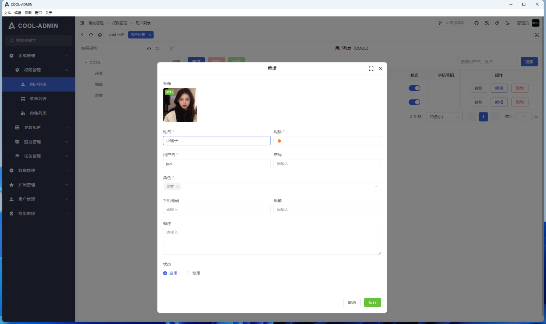
Task: Expand the edit dialog to fullscreen
Action: pyautogui.click(x=371, y=68)
